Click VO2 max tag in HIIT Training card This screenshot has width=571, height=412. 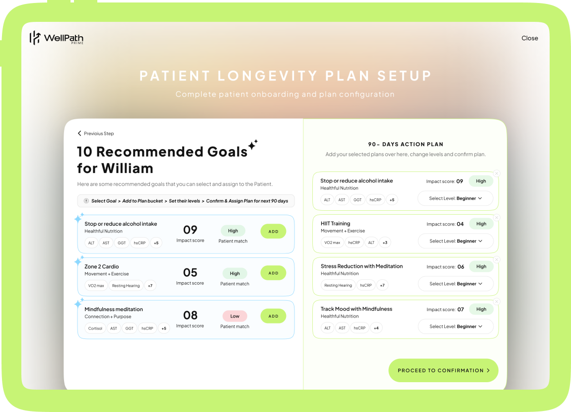(332, 243)
